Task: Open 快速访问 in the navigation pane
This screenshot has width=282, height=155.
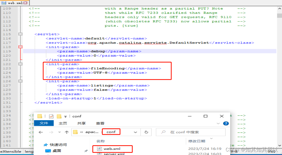Action: pos(58,145)
